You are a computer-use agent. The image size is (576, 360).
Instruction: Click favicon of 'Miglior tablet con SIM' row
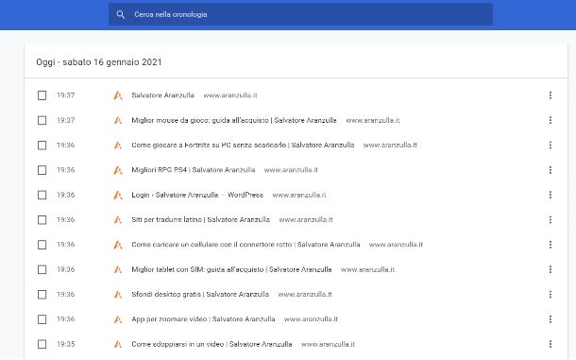coord(117,269)
